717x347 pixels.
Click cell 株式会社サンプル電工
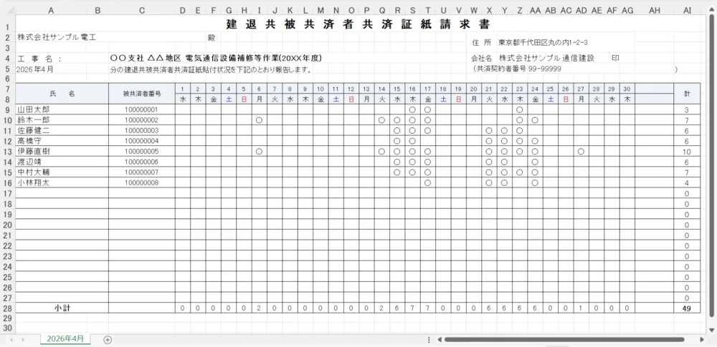click(57, 37)
